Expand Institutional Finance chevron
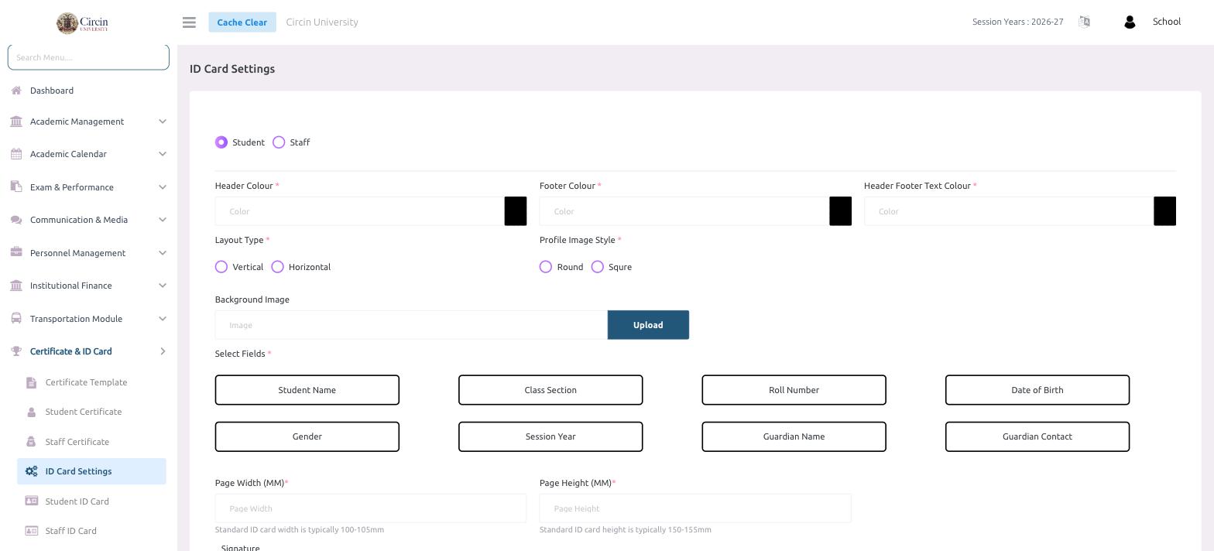This screenshot has width=1214, height=551. [x=163, y=286]
